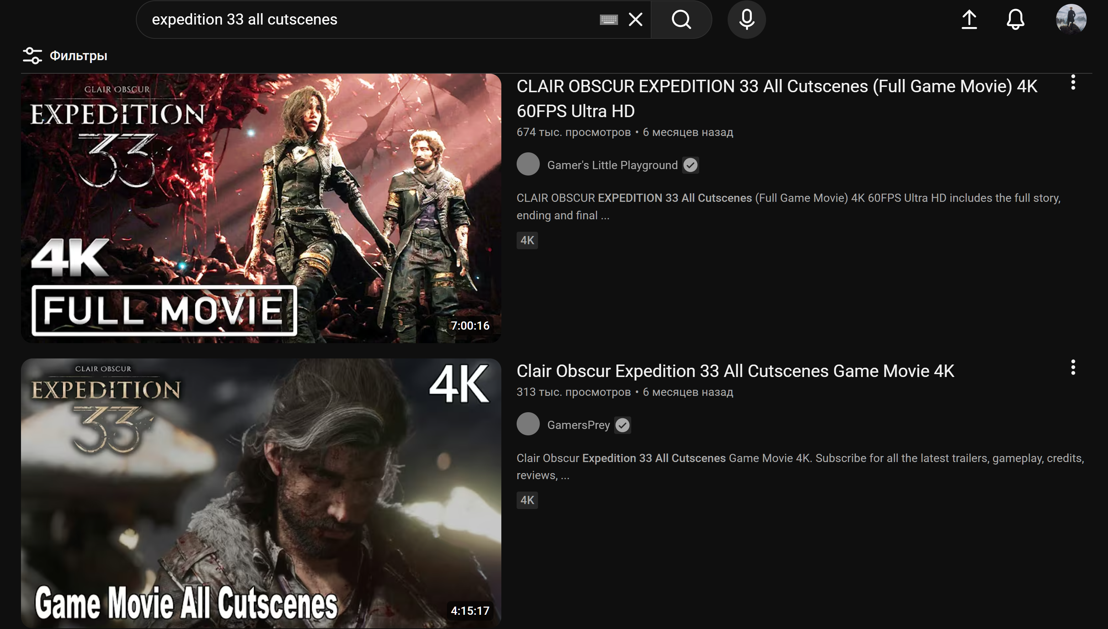Open the upload video icon
This screenshot has width=1108, height=629.
pyautogui.click(x=969, y=20)
